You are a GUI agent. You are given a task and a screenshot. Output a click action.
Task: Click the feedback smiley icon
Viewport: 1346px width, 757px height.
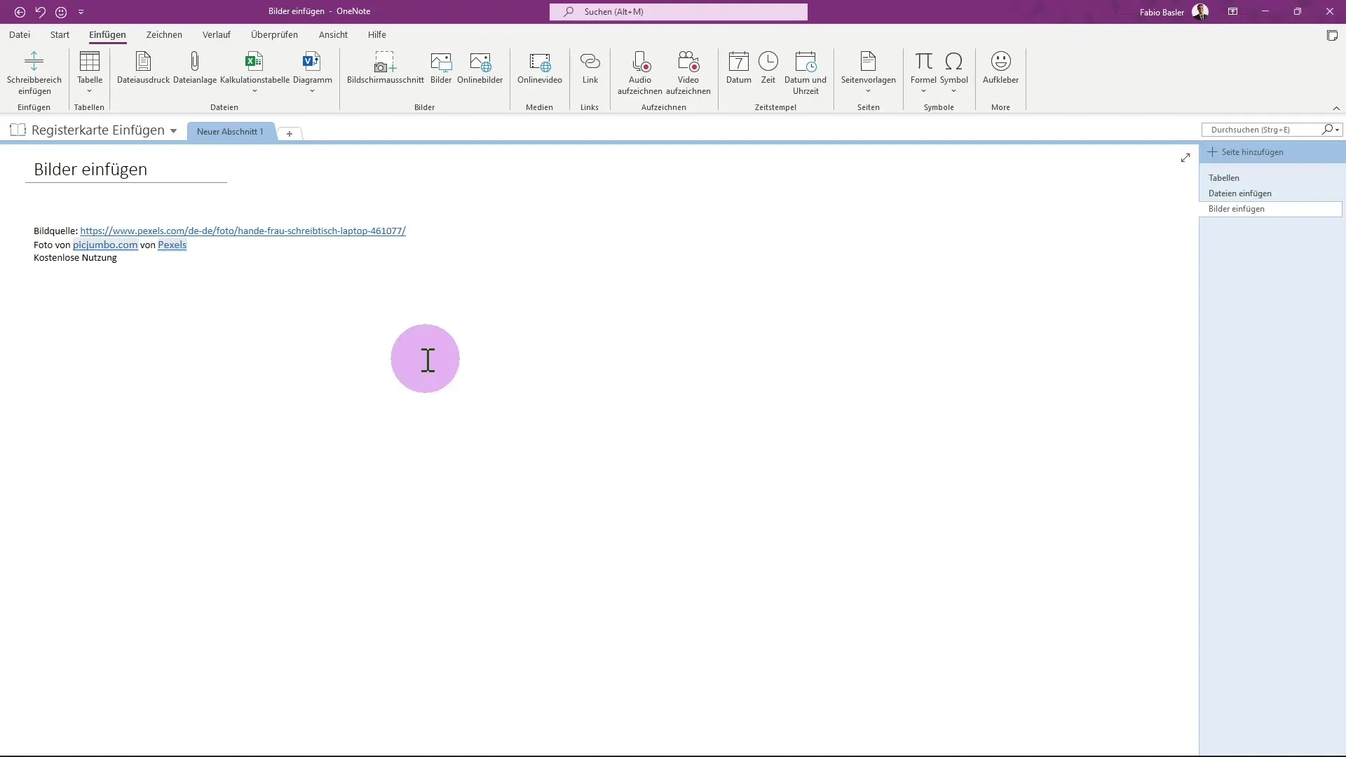61,12
